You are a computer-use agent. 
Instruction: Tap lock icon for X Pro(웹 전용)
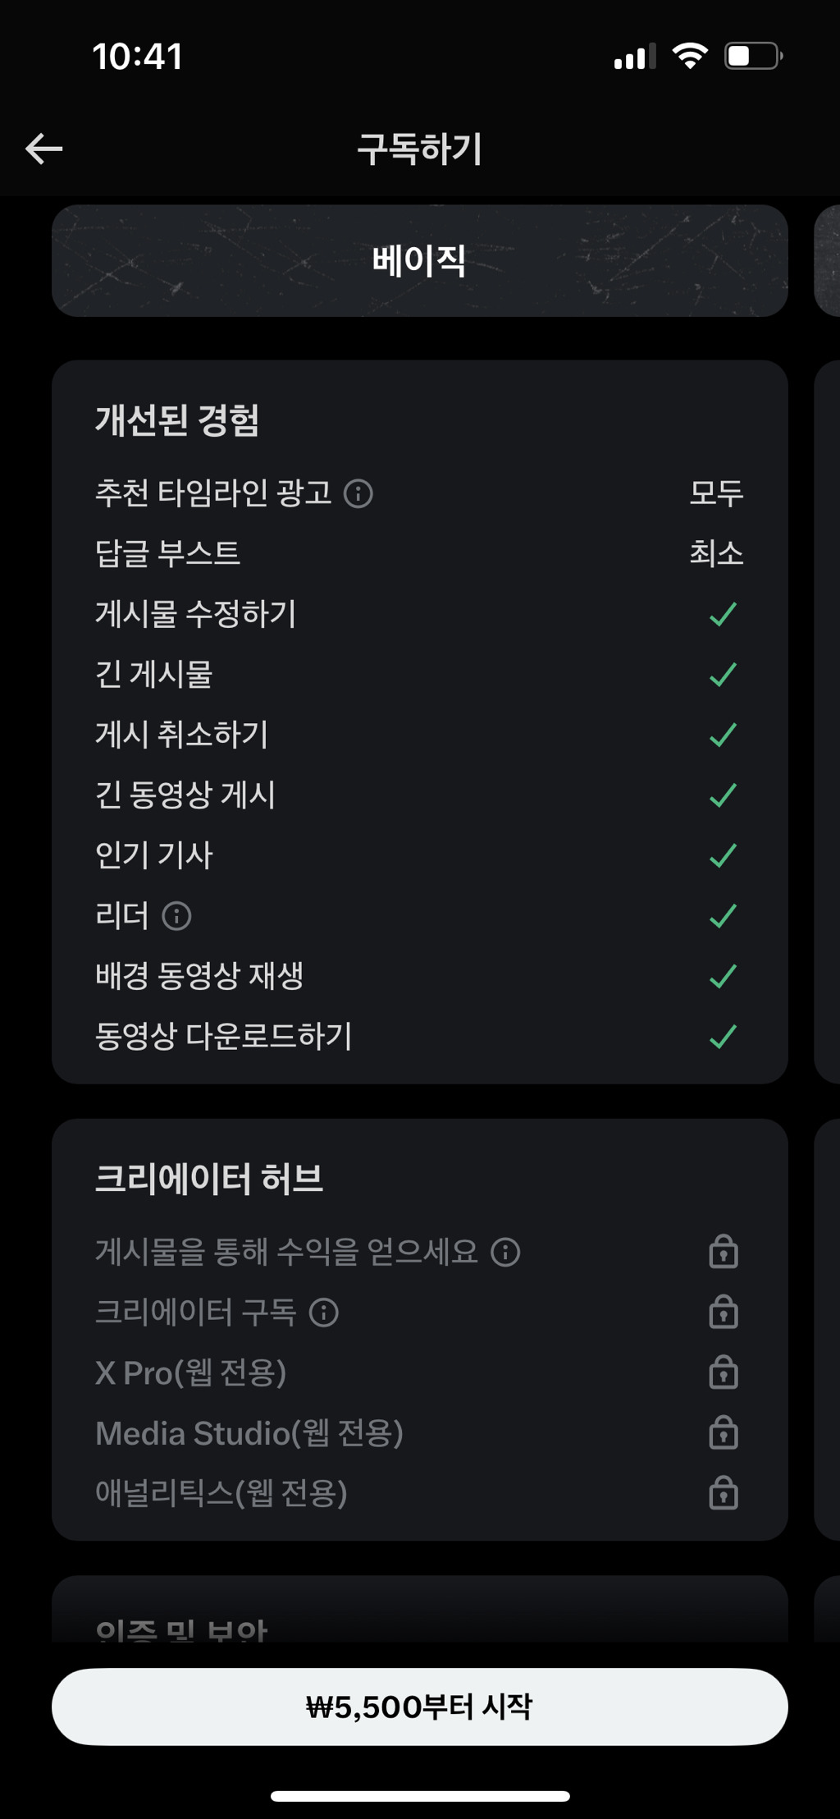pyautogui.click(x=724, y=1372)
